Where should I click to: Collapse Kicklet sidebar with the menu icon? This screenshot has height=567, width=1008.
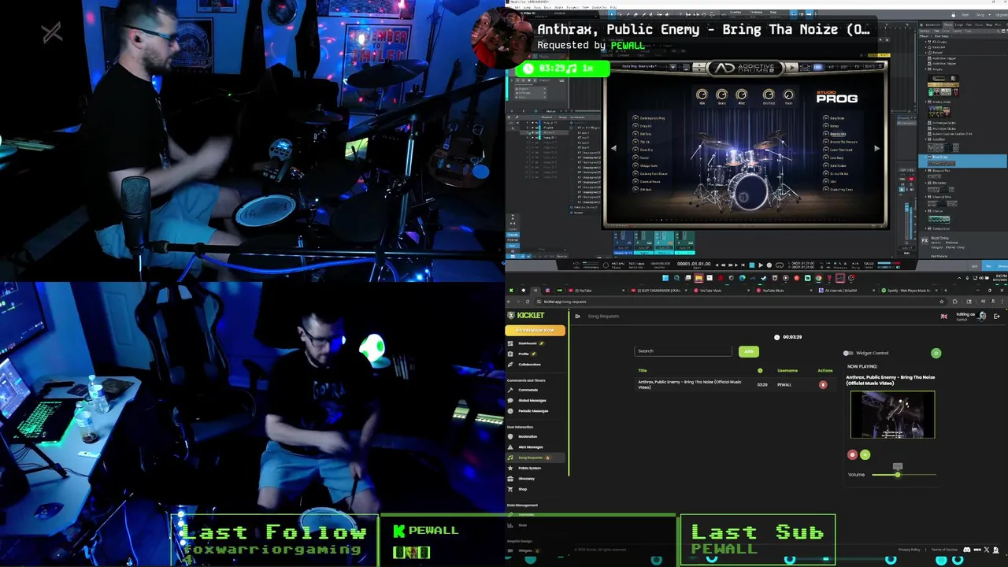pos(577,317)
